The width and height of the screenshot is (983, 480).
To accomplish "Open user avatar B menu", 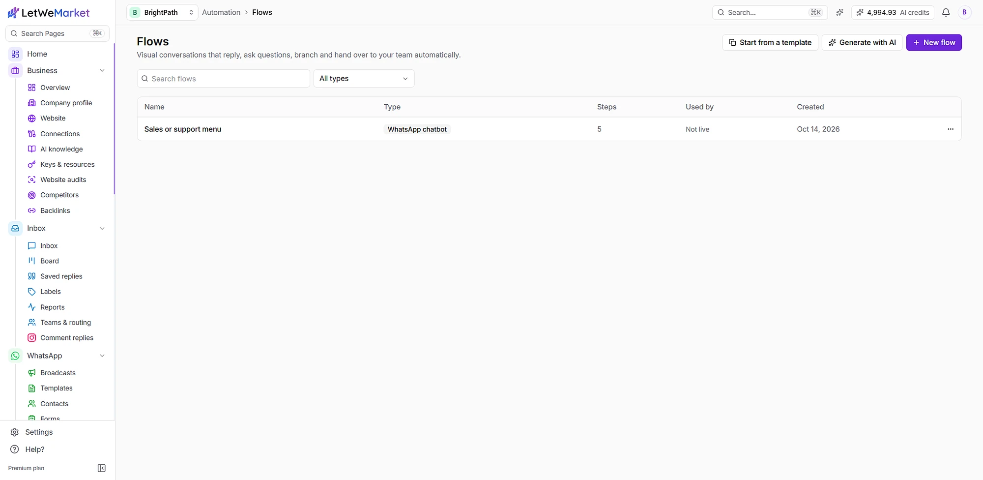I will pyautogui.click(x=964, y=12).
